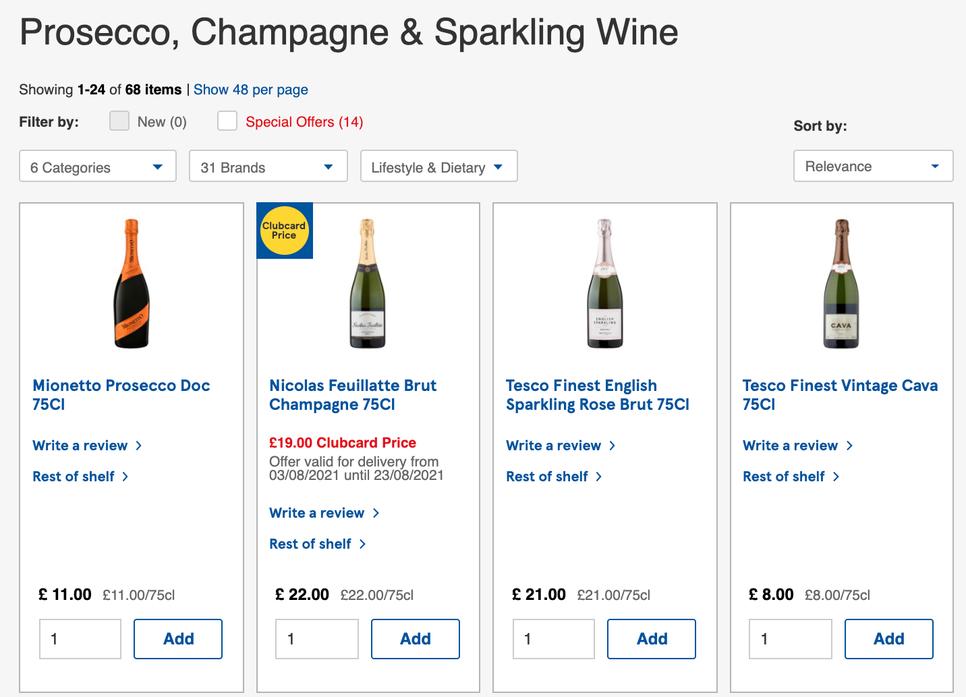The width and height of the screenshot is (966, 697).
Task: Expand rest of shelf under English Sparkling Rose
Action: tap(546, 476)
